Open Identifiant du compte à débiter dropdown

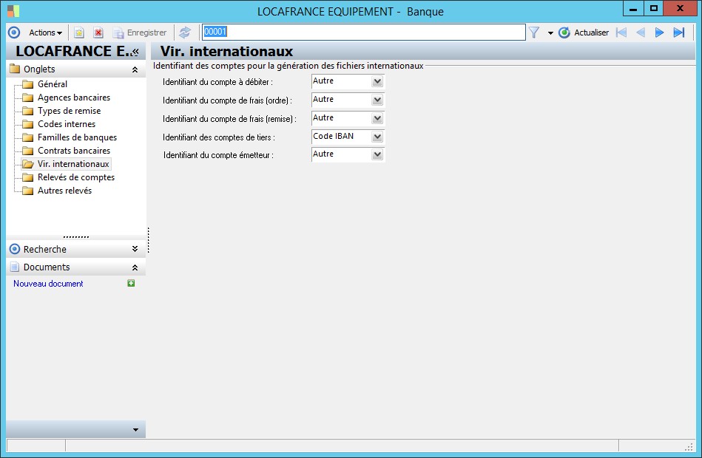[377, 81]
